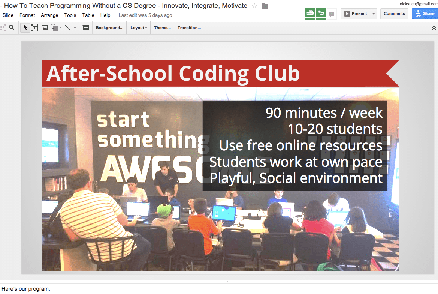Click the nicksuch@gmail.com account email
Screen dimensions: 438x294
click(419, 4)
